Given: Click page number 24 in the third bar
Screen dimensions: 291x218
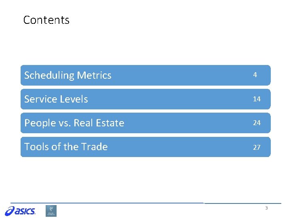Looking at the screenshot, I should click(257, 123).
